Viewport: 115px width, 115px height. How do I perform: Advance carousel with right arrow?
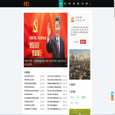click(66, 40)
